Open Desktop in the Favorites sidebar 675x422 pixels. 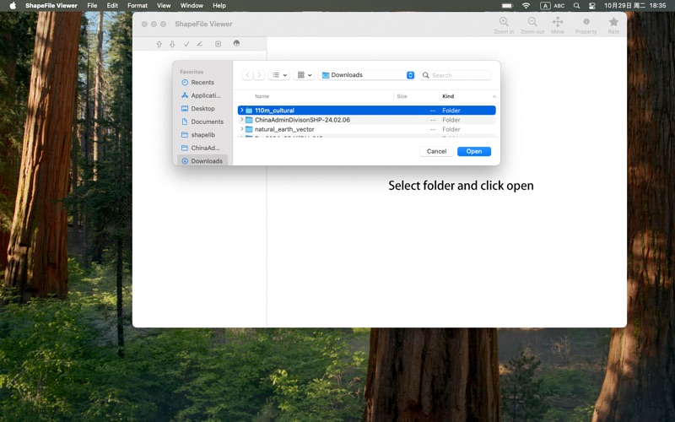pos(202,109)
